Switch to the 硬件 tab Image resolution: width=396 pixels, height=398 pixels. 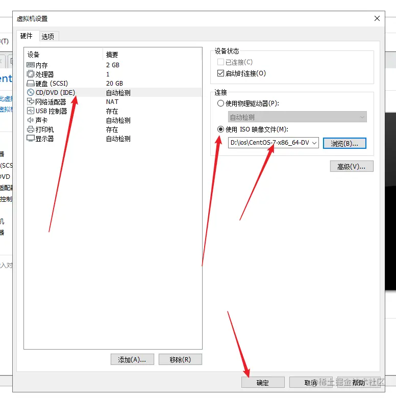click(x=27, y=36)
